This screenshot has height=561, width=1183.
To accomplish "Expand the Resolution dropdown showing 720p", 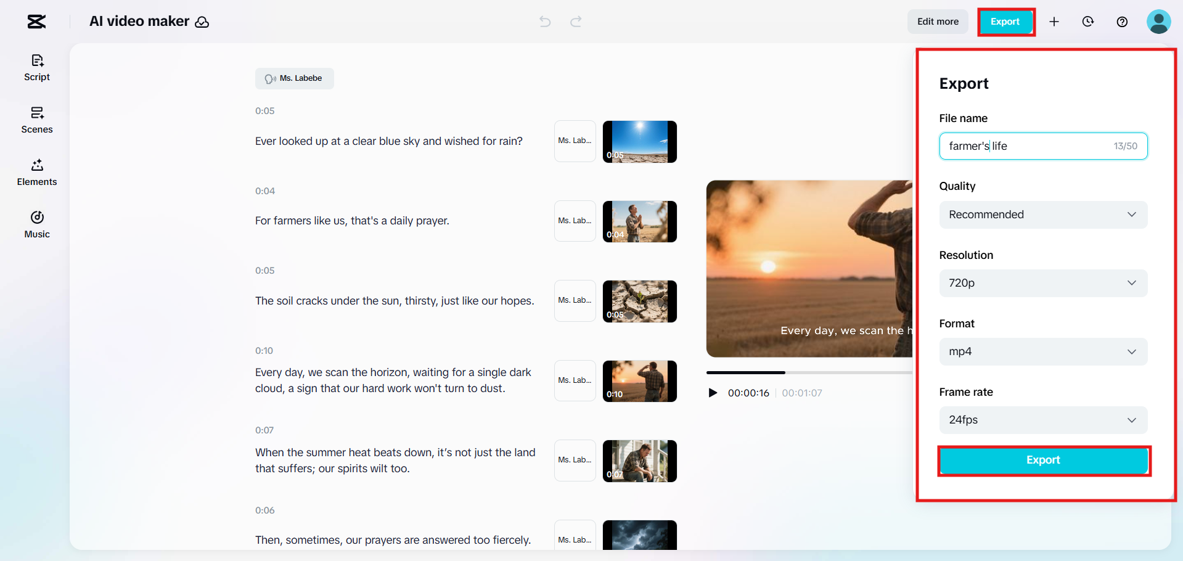I will pos(1042,283).
